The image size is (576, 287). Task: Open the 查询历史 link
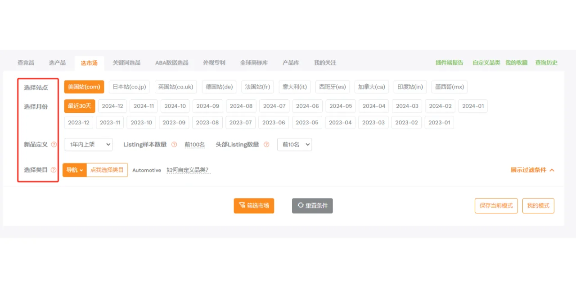click(546, 62)
